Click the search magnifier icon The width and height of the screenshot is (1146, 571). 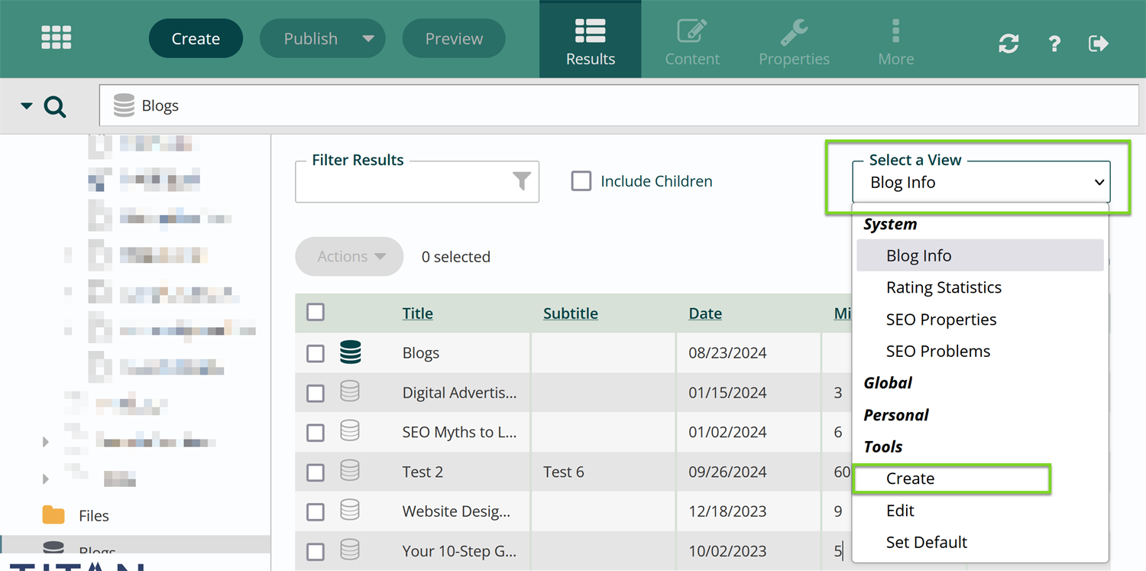pyautogui.click(x=55, y=106)
